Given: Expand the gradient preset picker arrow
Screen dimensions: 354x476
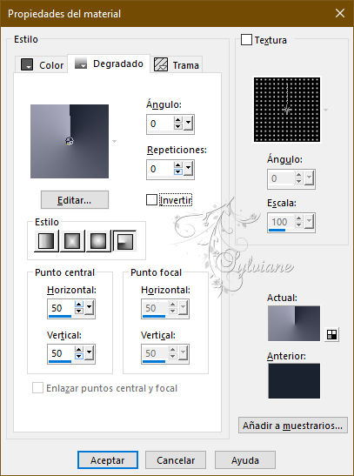Looking at the screenshot, I should click(114, 142).
